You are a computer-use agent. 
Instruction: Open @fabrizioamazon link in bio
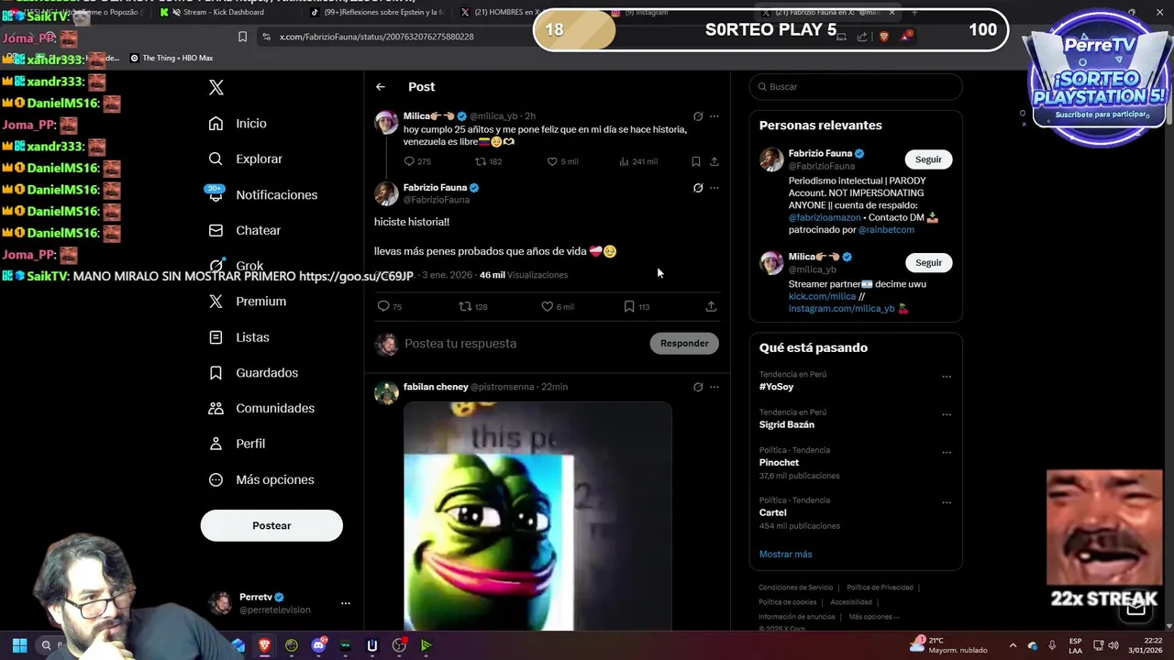[825, 217]
